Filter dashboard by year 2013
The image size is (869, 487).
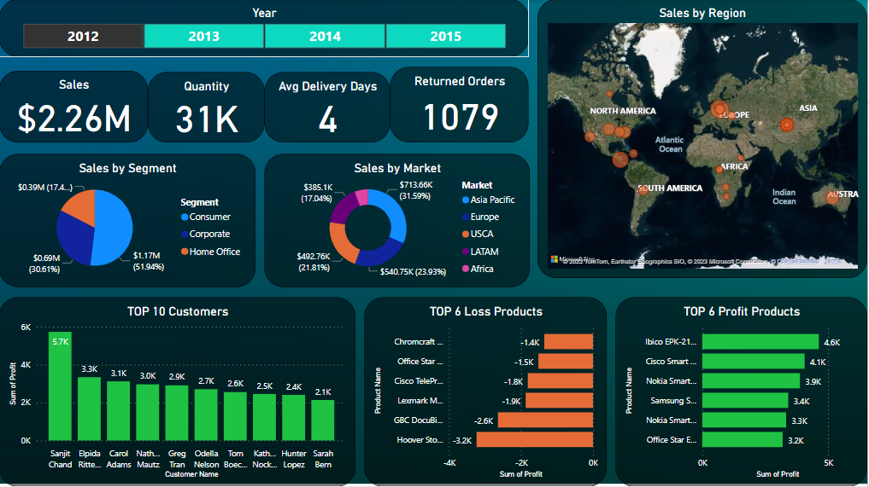coord(203,36)
